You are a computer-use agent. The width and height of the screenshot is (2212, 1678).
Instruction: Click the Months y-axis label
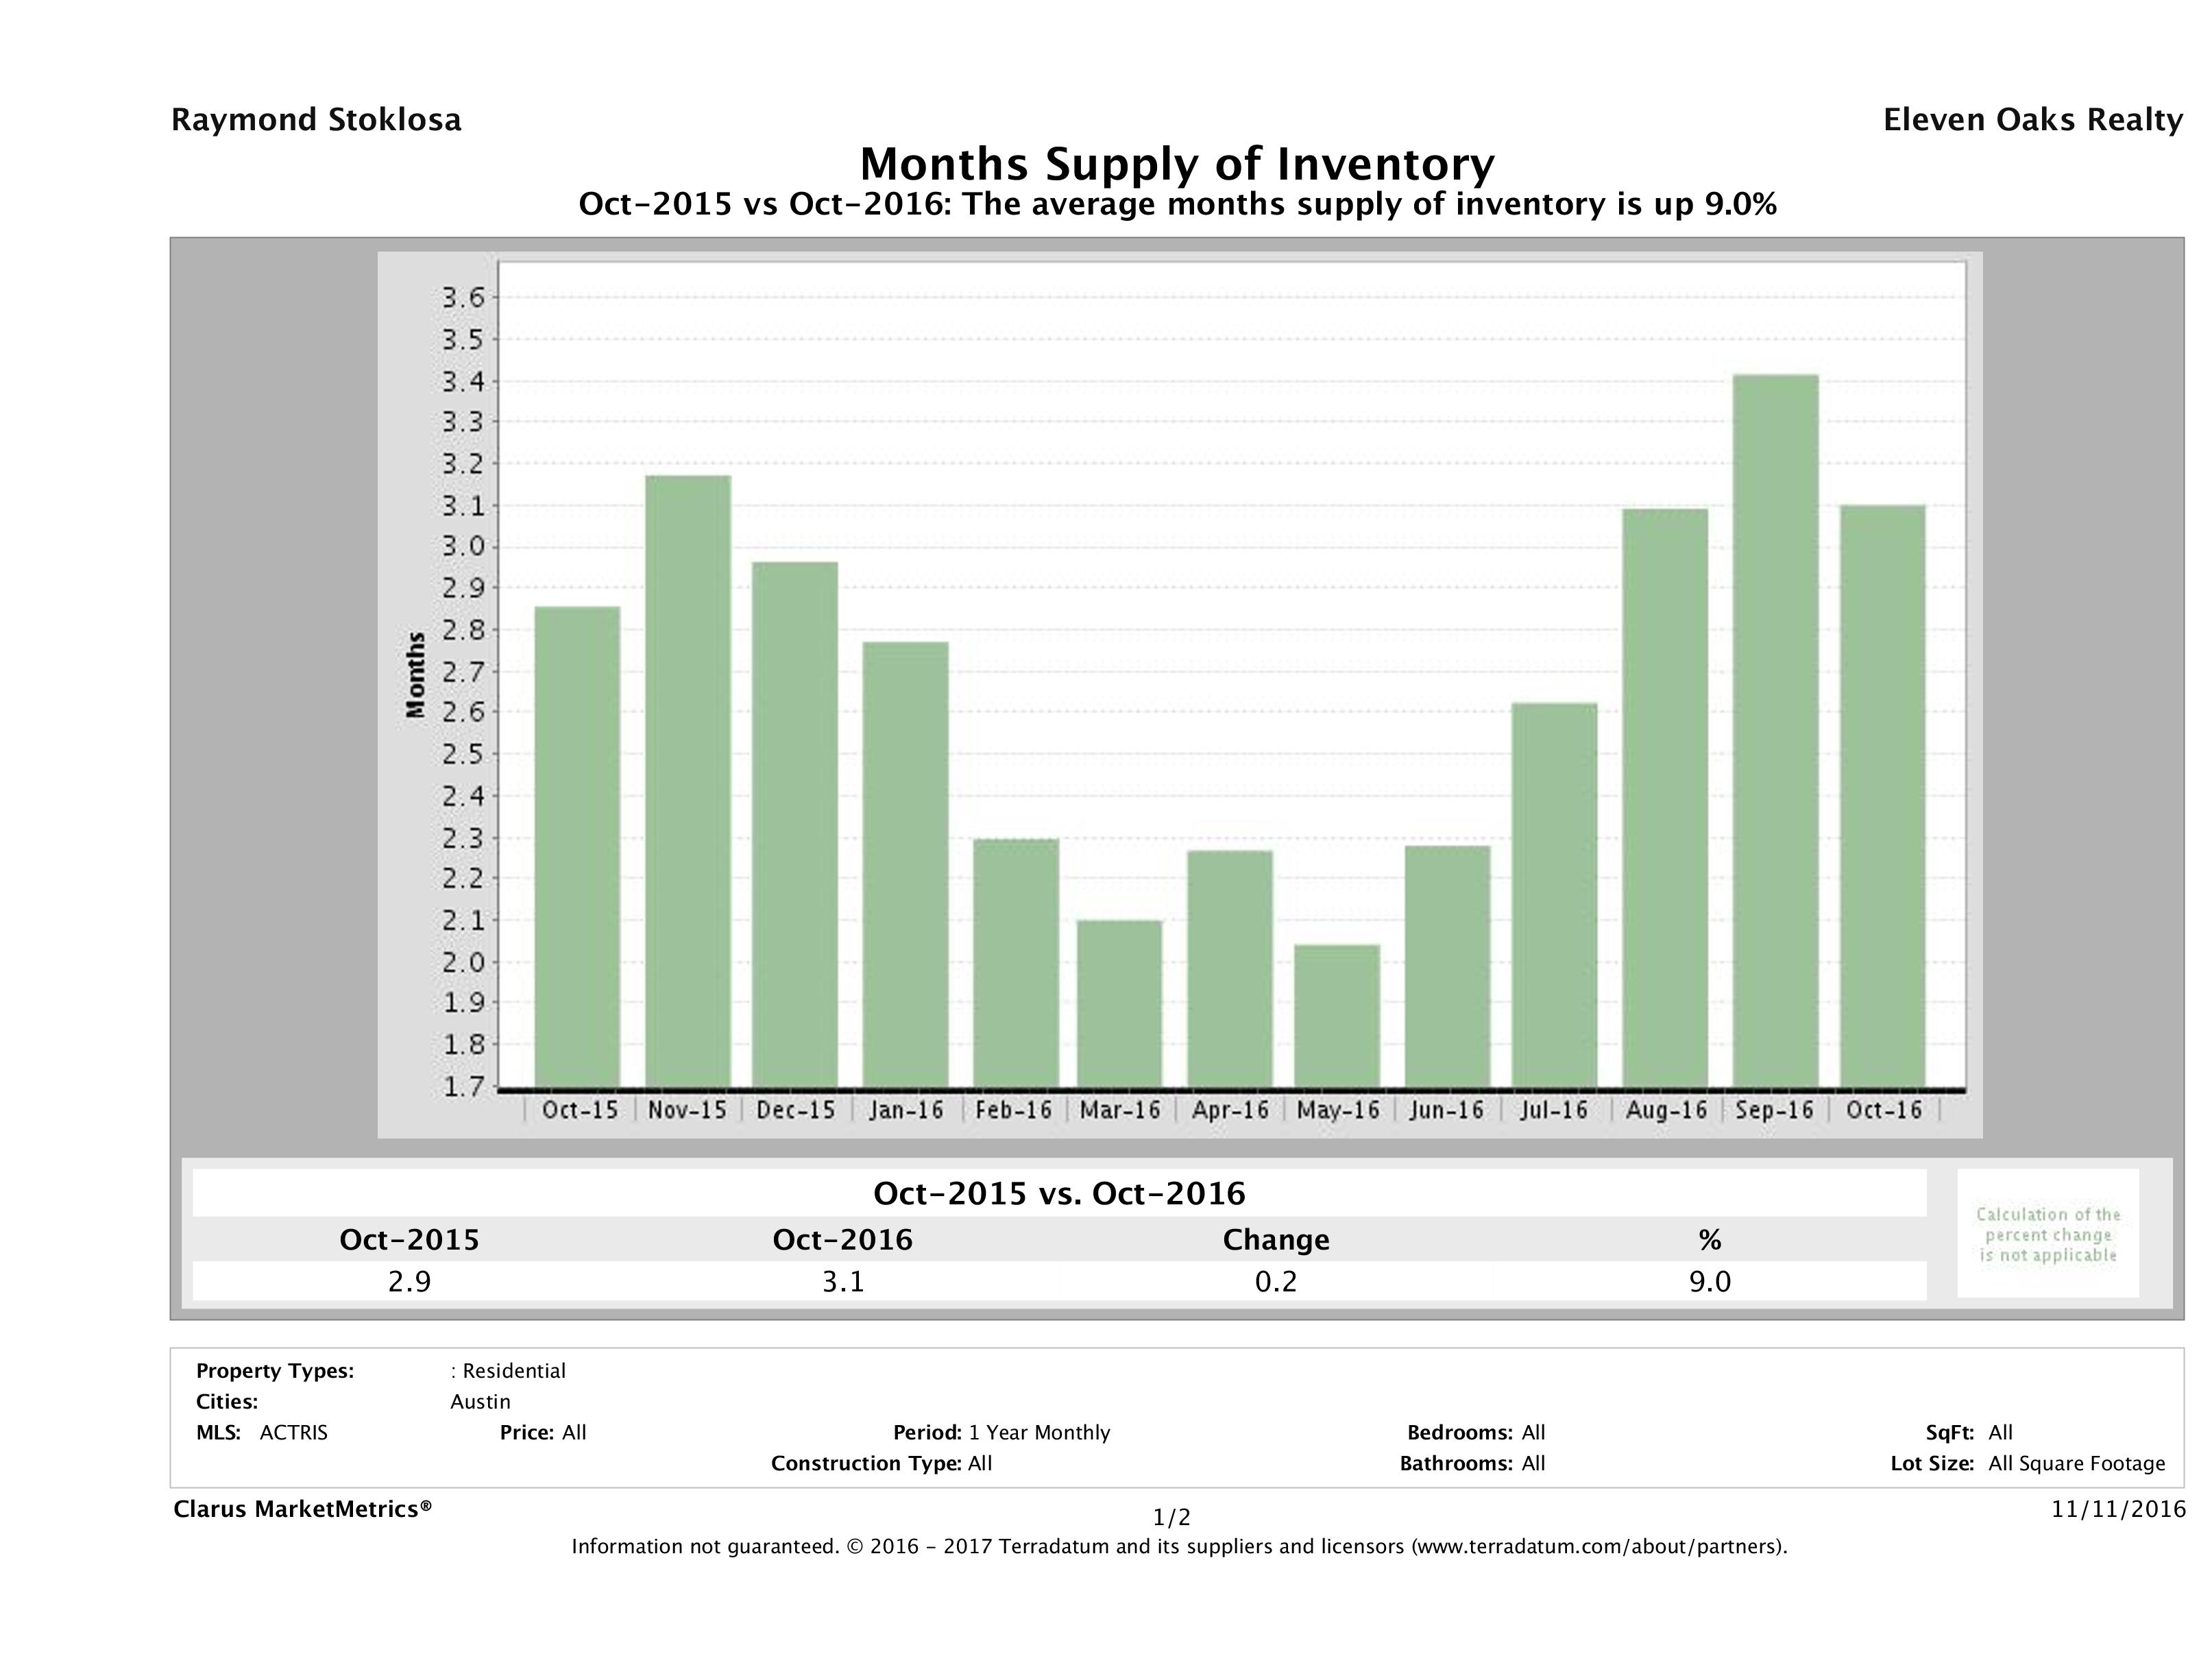[416, 675]
